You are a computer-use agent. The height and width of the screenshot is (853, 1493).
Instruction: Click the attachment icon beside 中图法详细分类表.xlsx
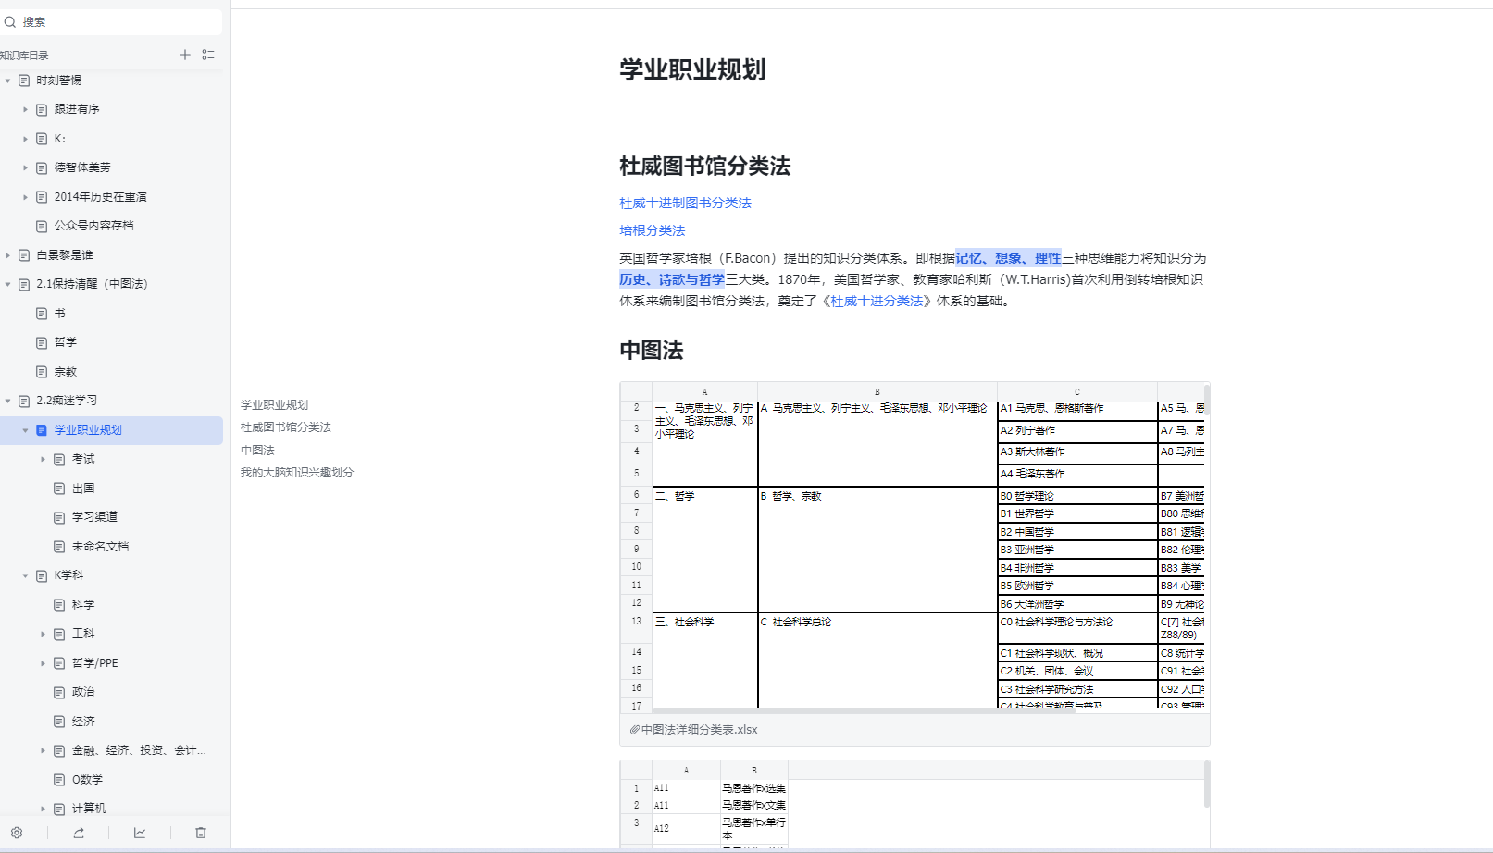(635, 730)
